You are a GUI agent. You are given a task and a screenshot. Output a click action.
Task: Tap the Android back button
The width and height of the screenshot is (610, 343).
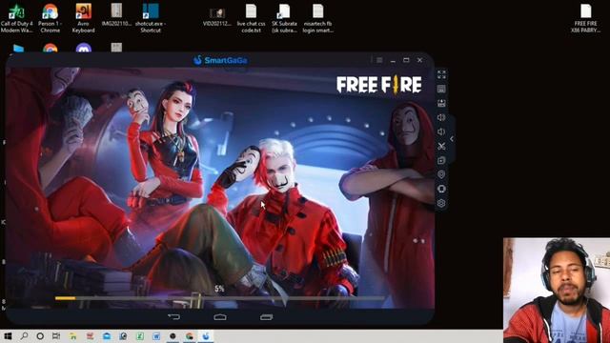coord(173,317)
